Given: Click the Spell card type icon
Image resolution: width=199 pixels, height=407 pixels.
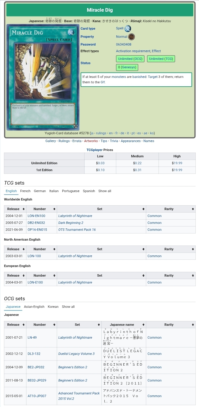Looking at the screenshot, I should coord(127,29).
